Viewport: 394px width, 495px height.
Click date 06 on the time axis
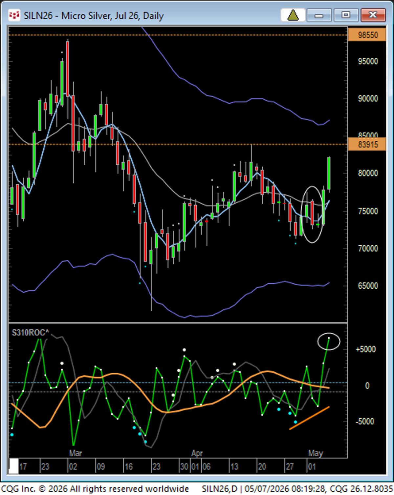[x=206, y=466]
